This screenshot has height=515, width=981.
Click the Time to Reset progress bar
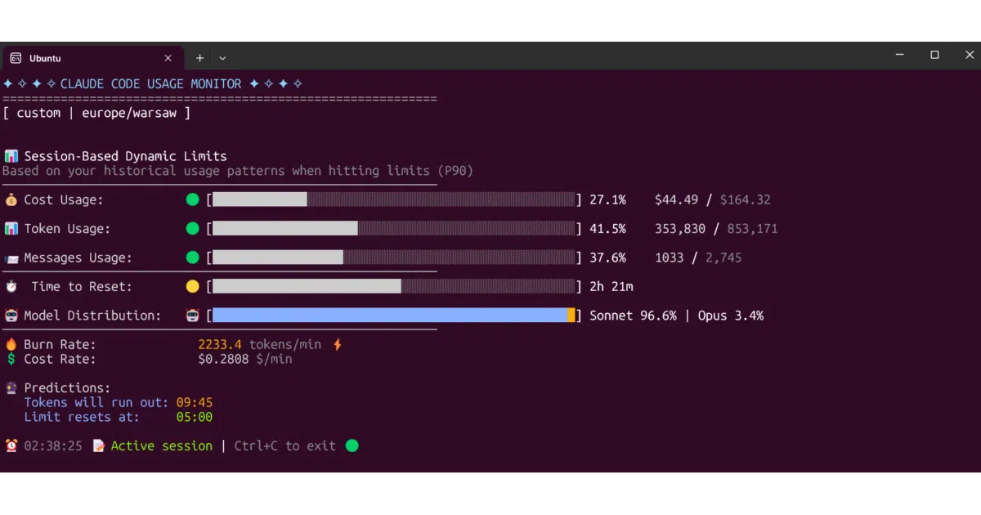[x=394, y=286]
